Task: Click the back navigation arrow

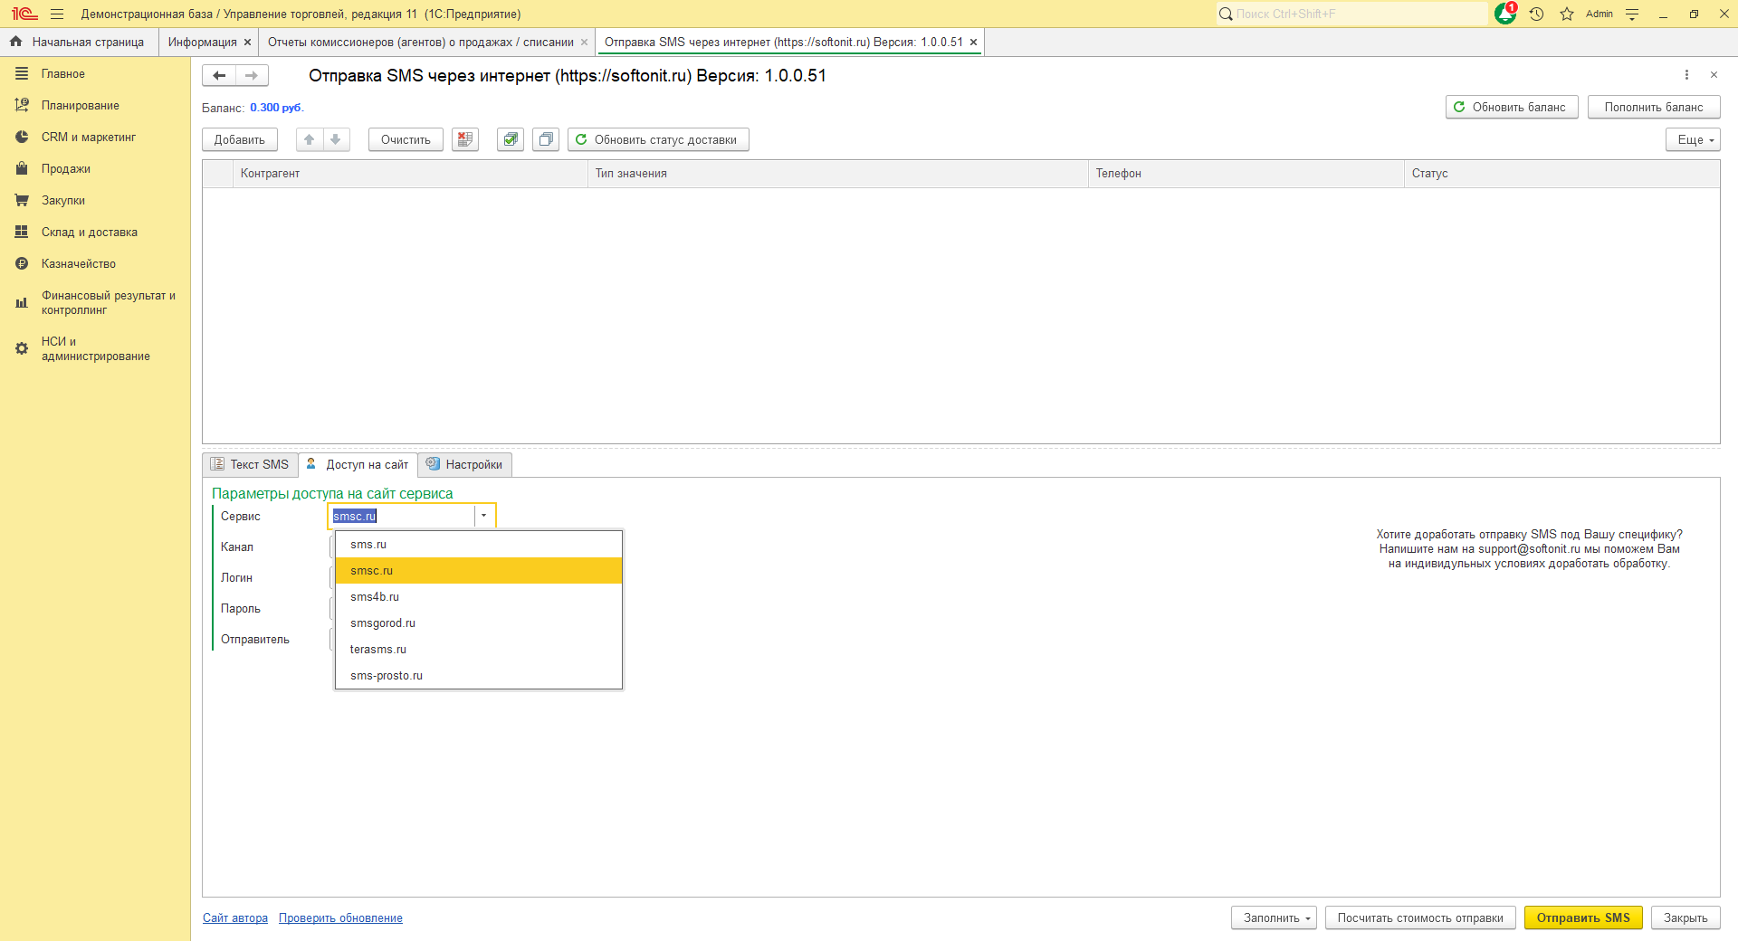Action: [219, 76]
